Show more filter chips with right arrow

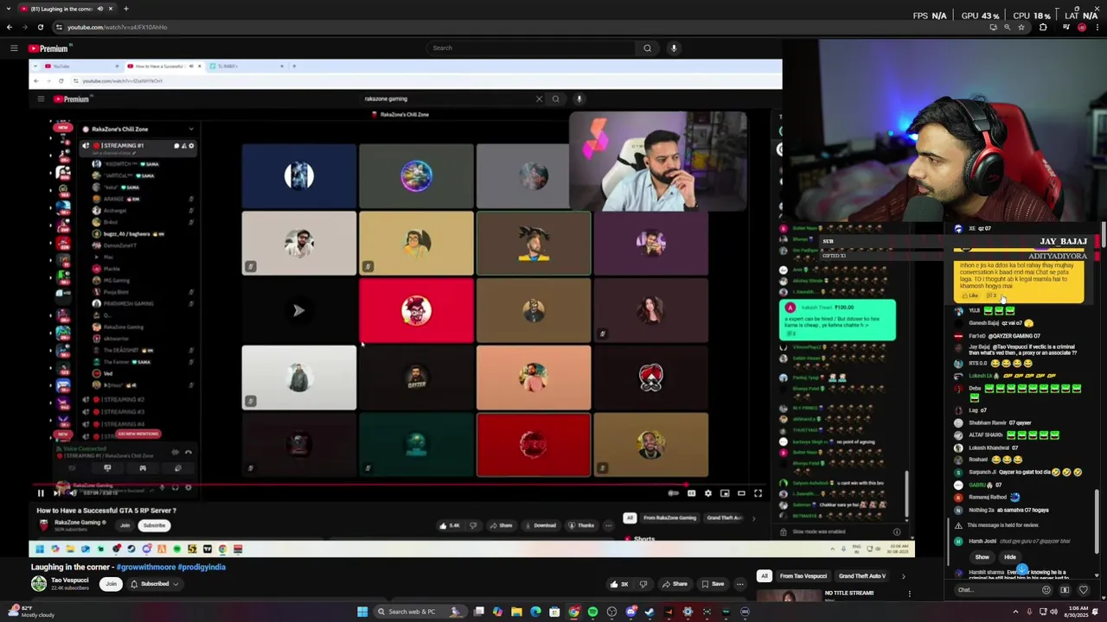904,576
